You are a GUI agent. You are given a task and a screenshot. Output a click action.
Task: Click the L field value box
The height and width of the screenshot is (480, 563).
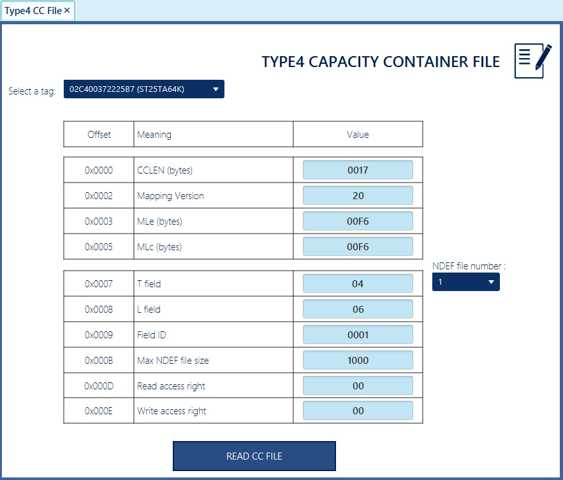358,309
